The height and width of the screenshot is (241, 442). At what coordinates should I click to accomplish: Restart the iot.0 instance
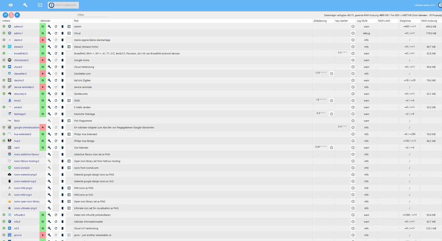tap(56, 228)
